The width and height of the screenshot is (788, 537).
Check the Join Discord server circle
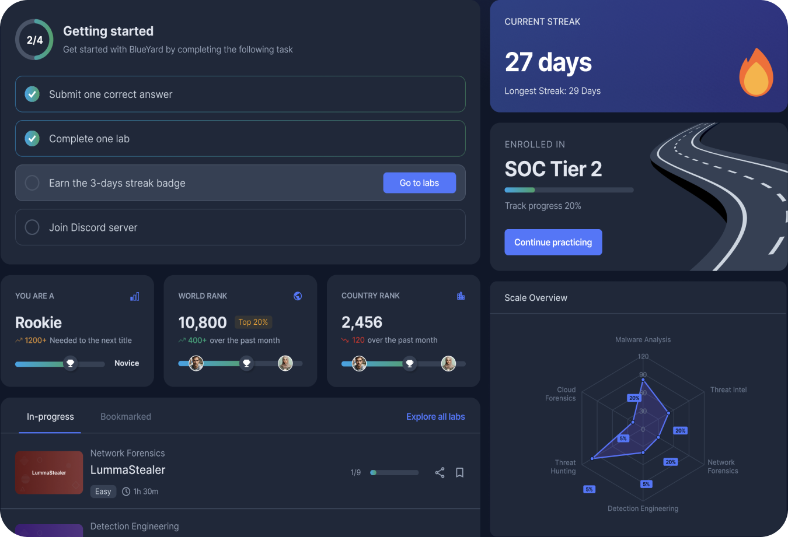32,227
